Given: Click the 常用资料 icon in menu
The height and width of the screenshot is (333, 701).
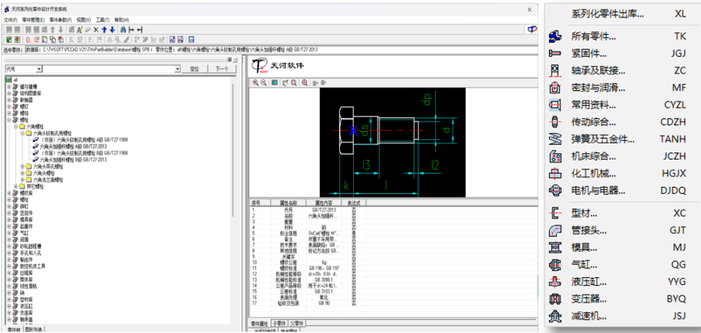Looking at the screenshot, I should tap(555, 105).
